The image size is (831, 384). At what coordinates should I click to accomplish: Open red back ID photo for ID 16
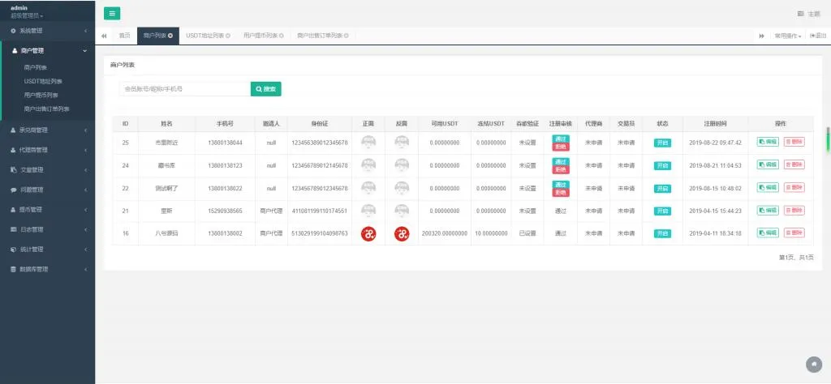tap(402, 233)
